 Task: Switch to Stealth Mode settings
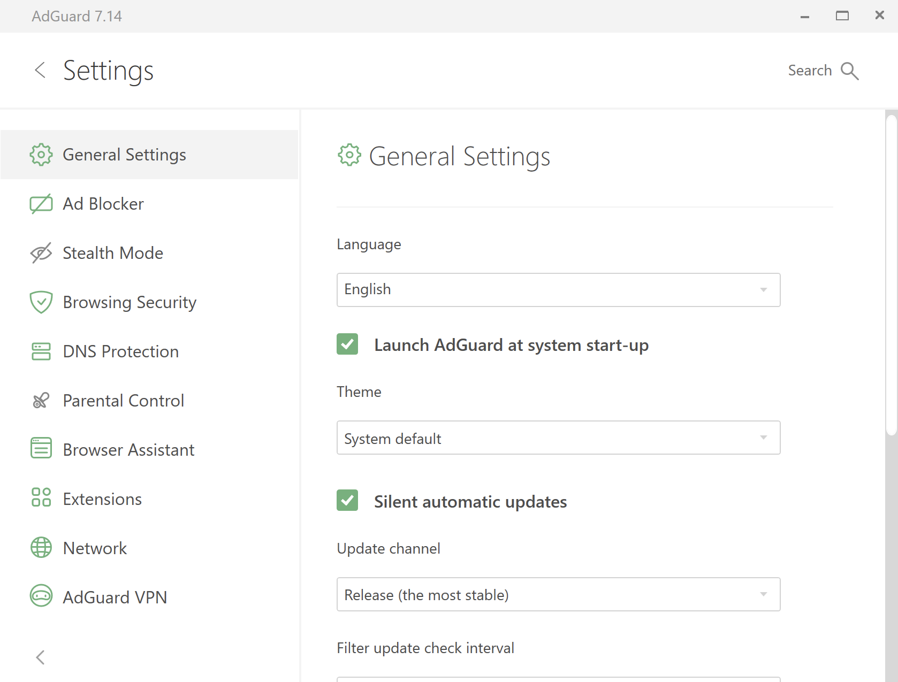[149, 253]
